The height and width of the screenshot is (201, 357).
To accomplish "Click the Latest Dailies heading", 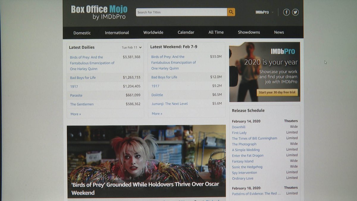I will (x=82, y=47).
